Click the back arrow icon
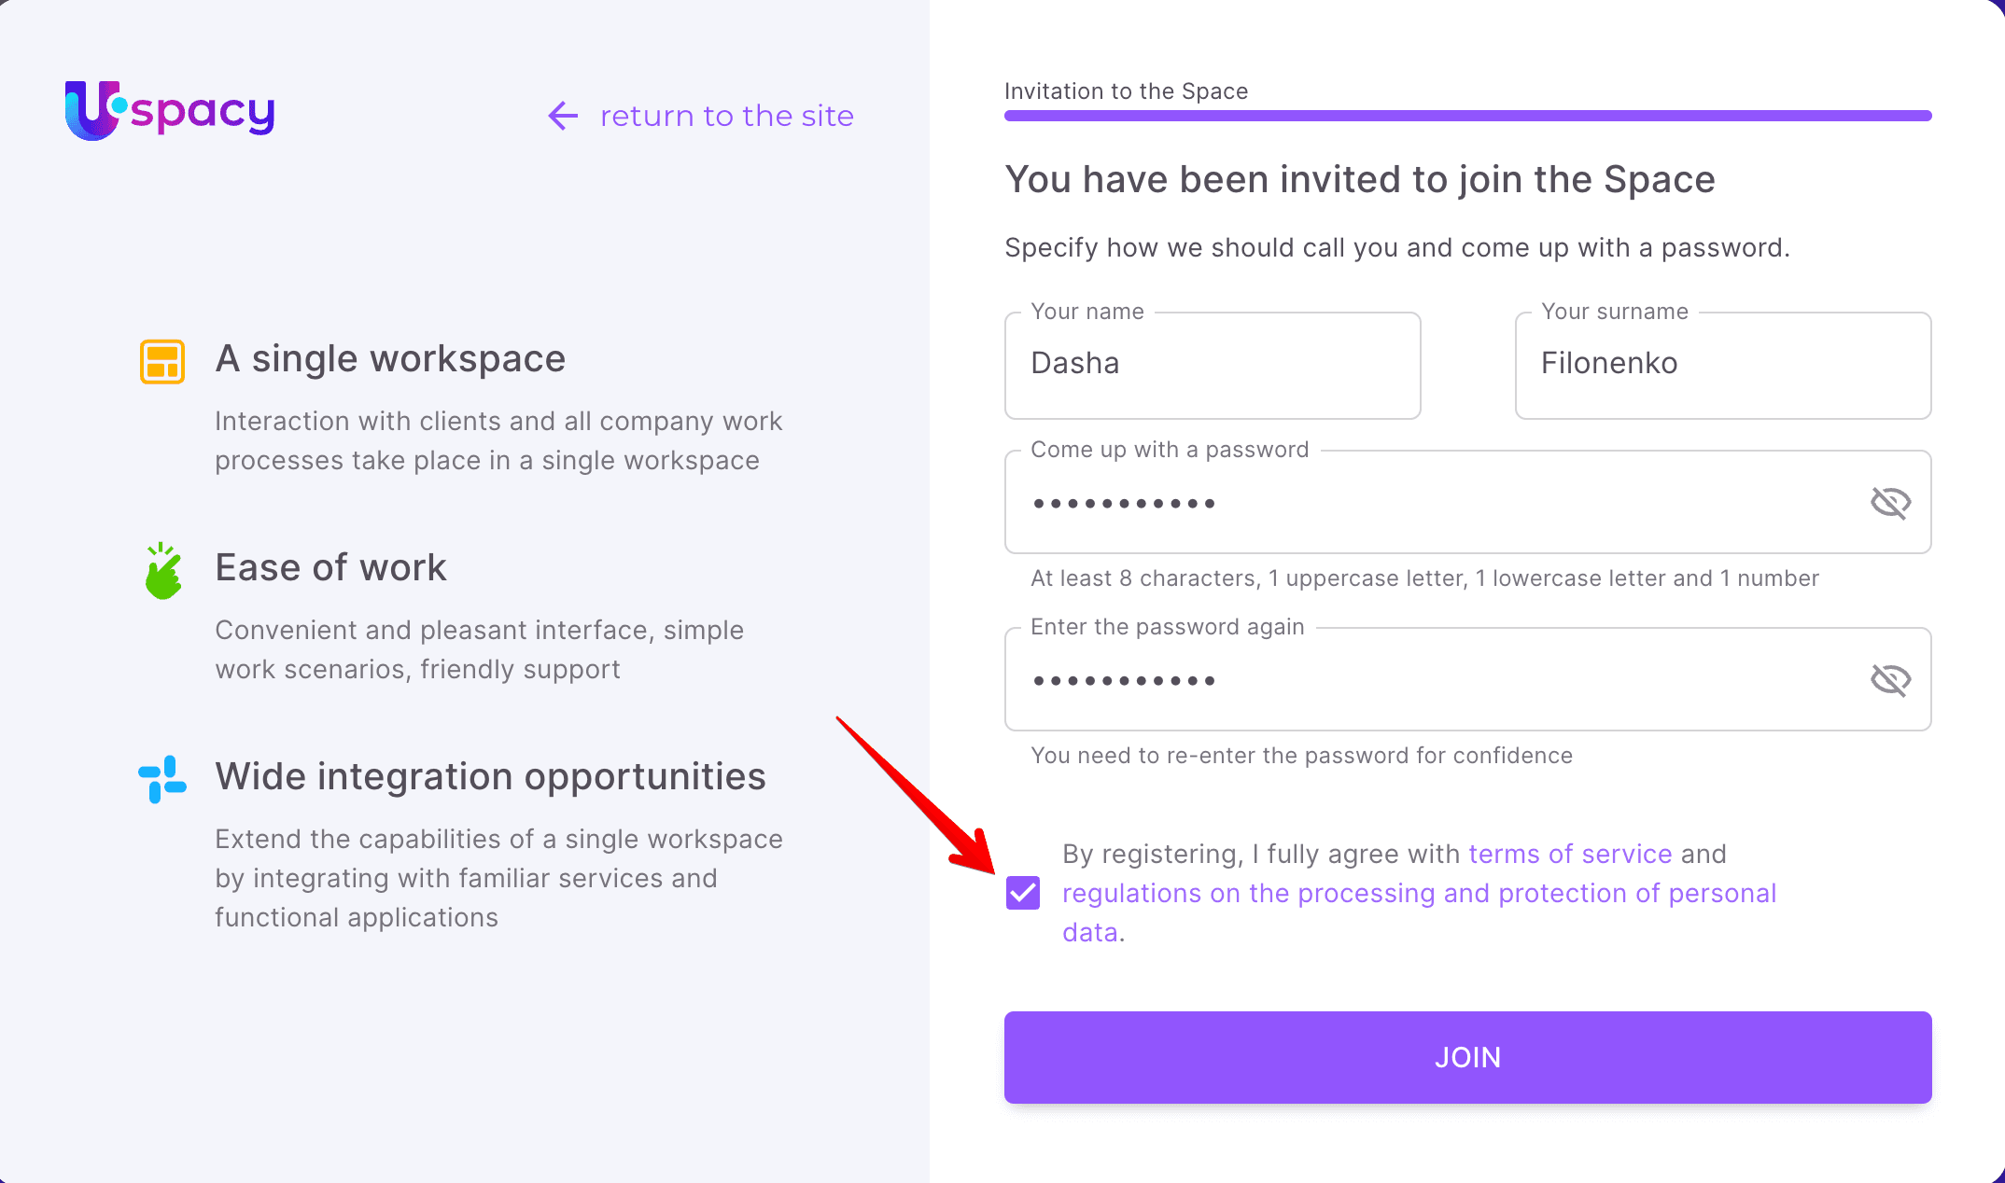This screenshot has height=1183, width=2005. tap(563, 116)
